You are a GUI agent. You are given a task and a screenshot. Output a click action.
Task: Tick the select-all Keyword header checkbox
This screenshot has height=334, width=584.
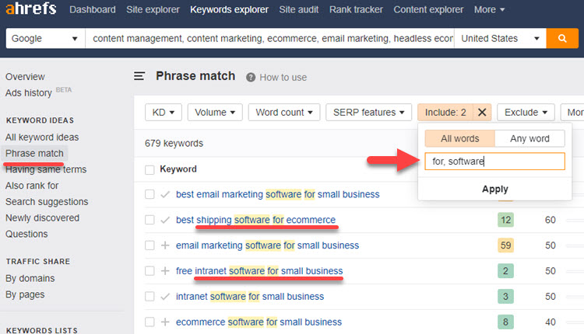[x=150, y=169]
